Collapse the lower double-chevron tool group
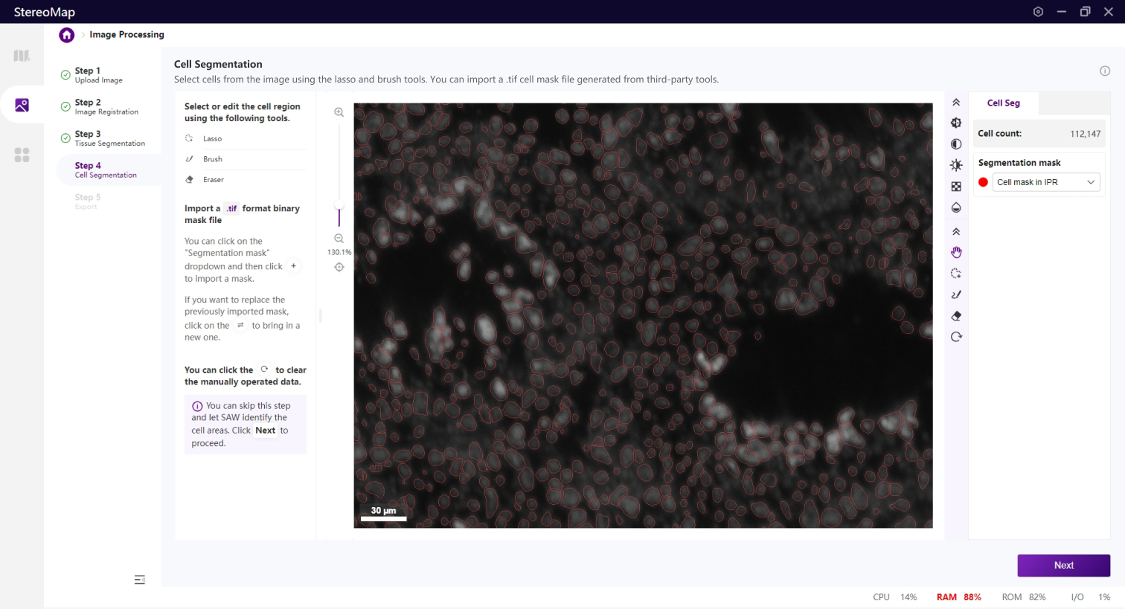Image resolution: width=1125 pixels, height=609 pixels. 956,232
